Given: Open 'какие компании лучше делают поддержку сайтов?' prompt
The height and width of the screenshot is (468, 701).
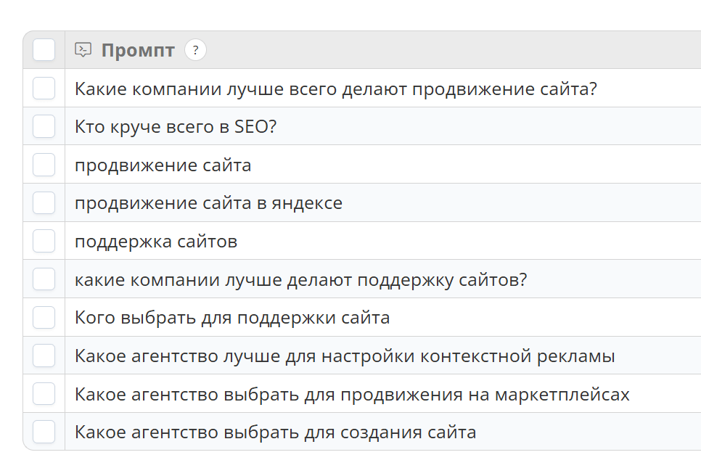Looking at the screenshot, I should coord(300,279).
